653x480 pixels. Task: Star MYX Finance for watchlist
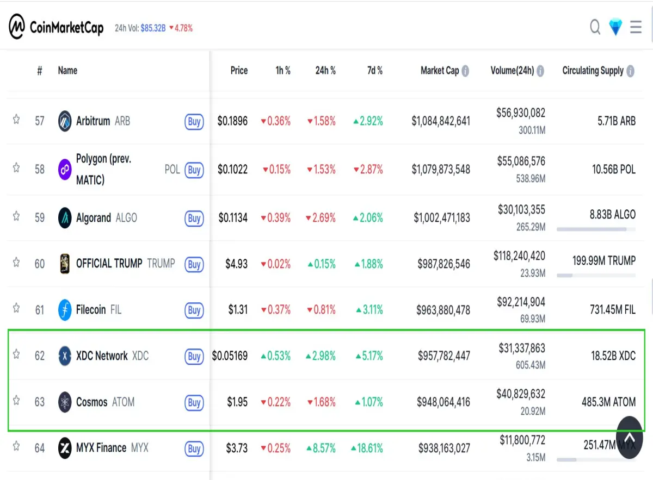tap(16, 446)
